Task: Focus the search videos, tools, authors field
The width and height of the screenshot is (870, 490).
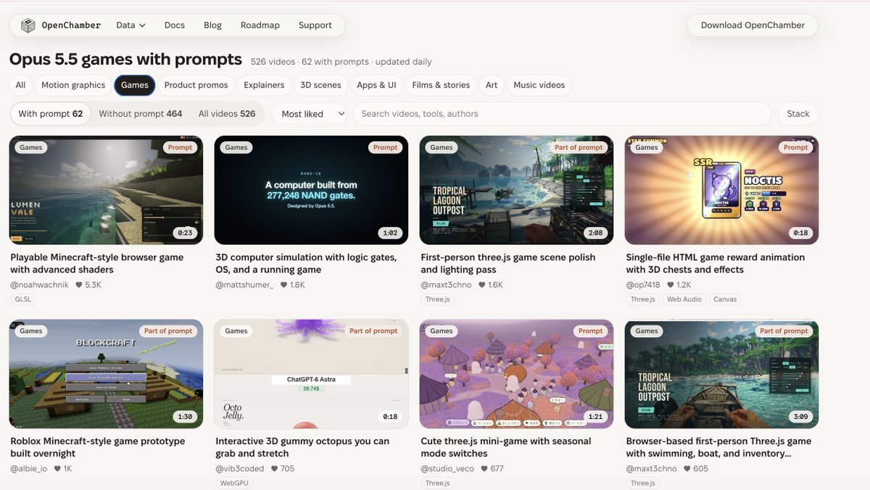Action: (x=563, y=114)
